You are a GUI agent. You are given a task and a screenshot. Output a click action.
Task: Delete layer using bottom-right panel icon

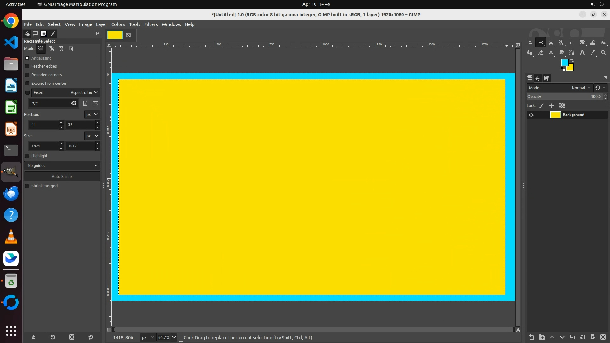[603, 337]
